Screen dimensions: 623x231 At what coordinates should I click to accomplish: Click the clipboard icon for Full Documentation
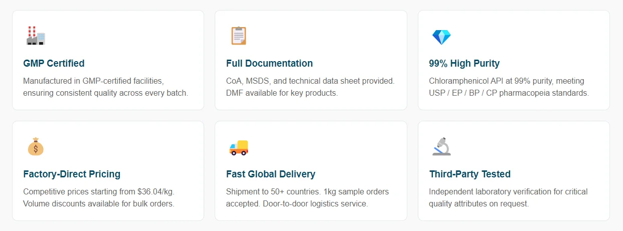tap(238, 36)
